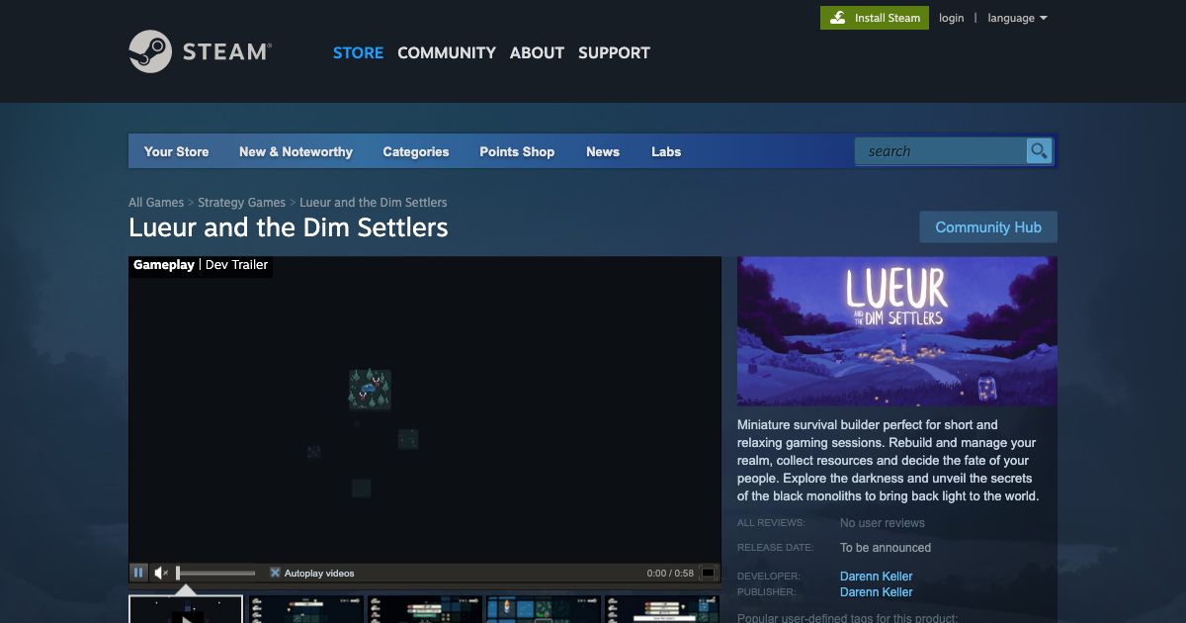Open the language dropdown
The width and height of the screenshot is (1186, 623).
pos(1016,17)
